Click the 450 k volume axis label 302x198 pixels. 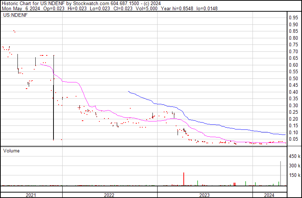click(294, 156)
